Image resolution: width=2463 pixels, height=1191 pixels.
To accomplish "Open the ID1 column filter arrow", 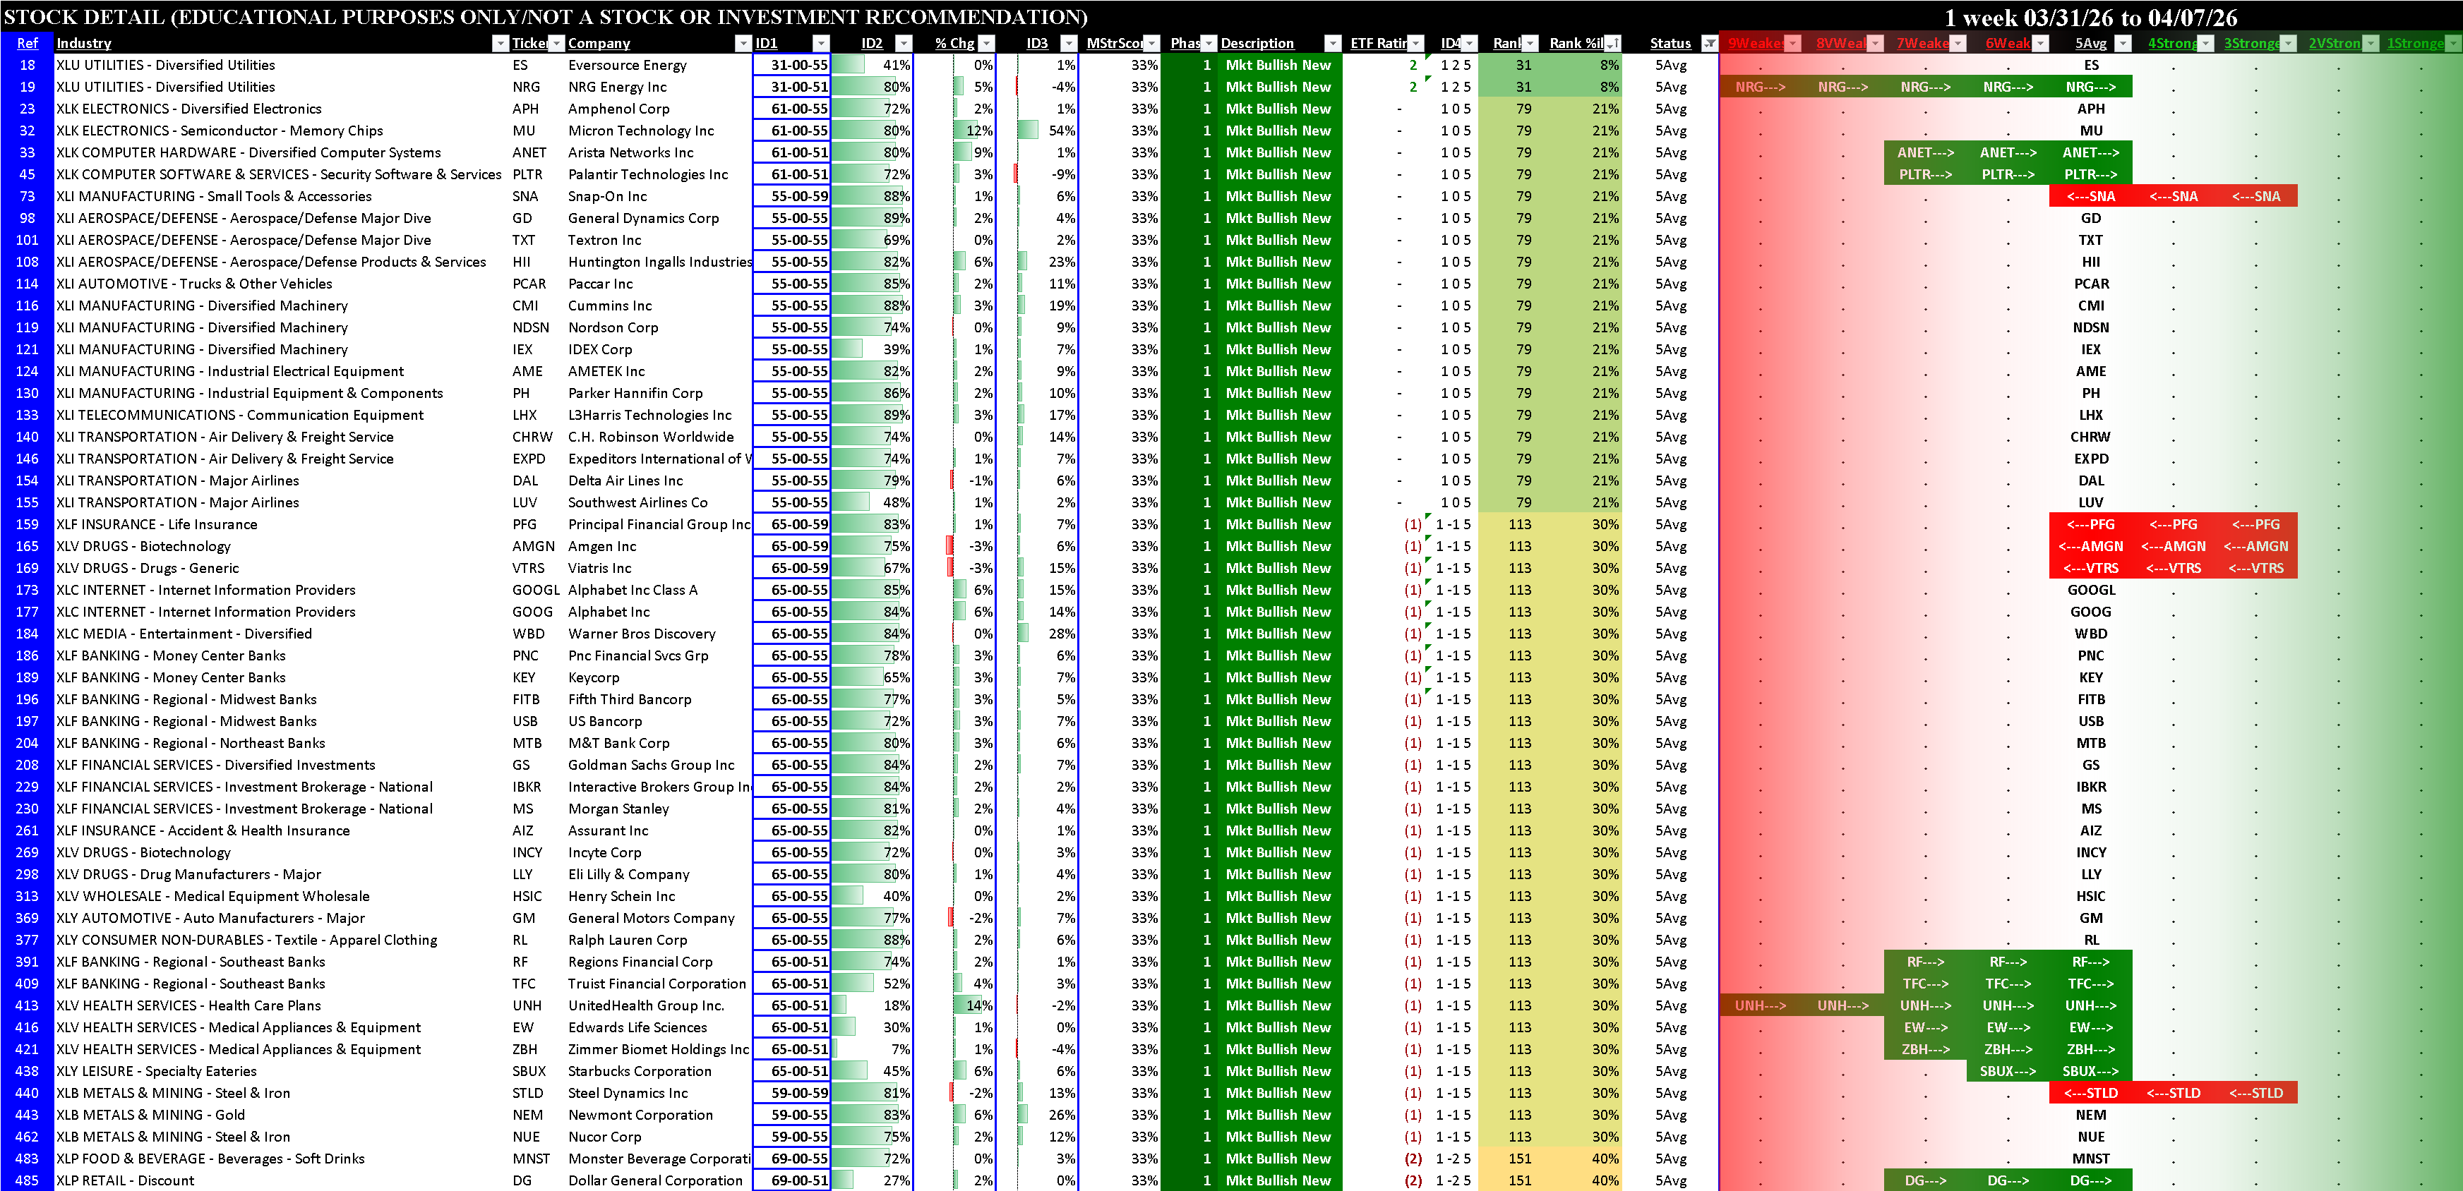I will [x=820, y=43].
